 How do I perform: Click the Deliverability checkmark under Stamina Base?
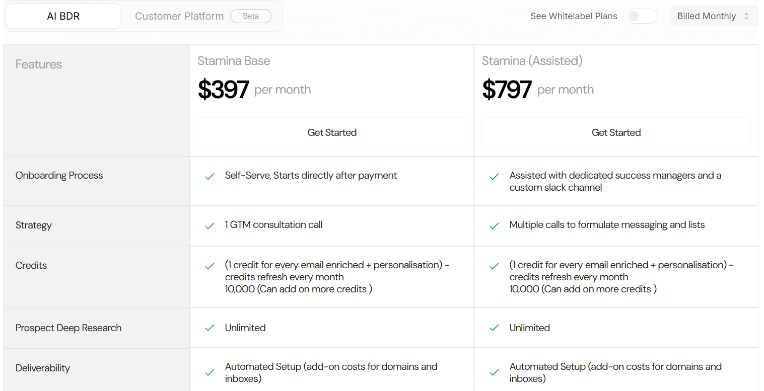point(210,373)
